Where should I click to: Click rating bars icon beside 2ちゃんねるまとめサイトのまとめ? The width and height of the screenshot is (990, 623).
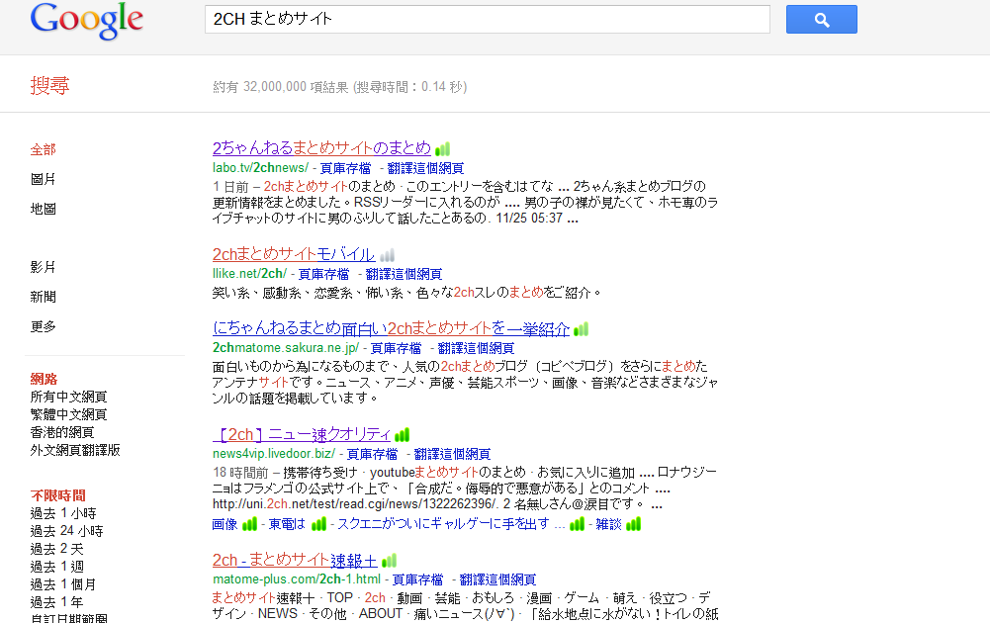click(x=443, y=149)
